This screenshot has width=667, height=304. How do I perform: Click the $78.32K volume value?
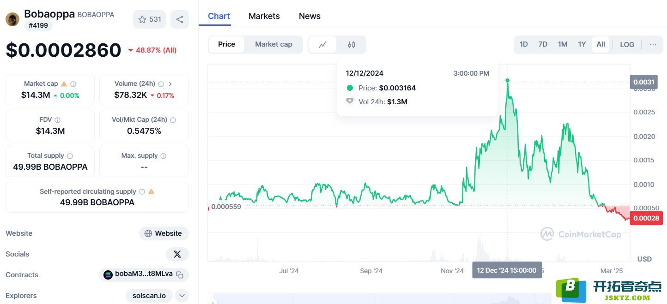click(131, 95)
